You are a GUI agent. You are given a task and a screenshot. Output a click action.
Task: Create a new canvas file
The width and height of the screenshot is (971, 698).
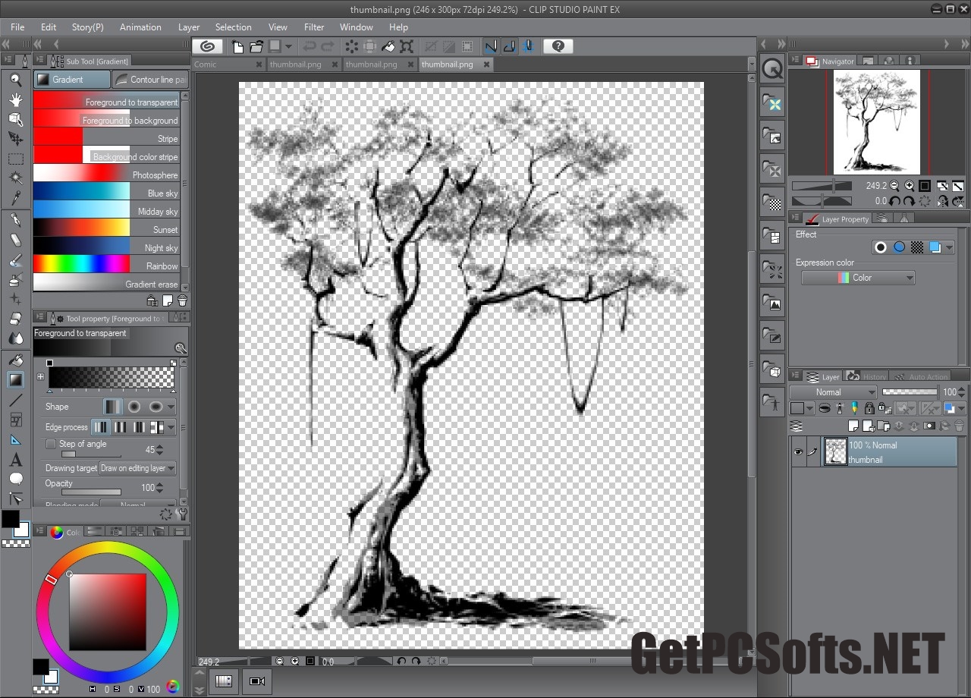(x=237, y=46)
